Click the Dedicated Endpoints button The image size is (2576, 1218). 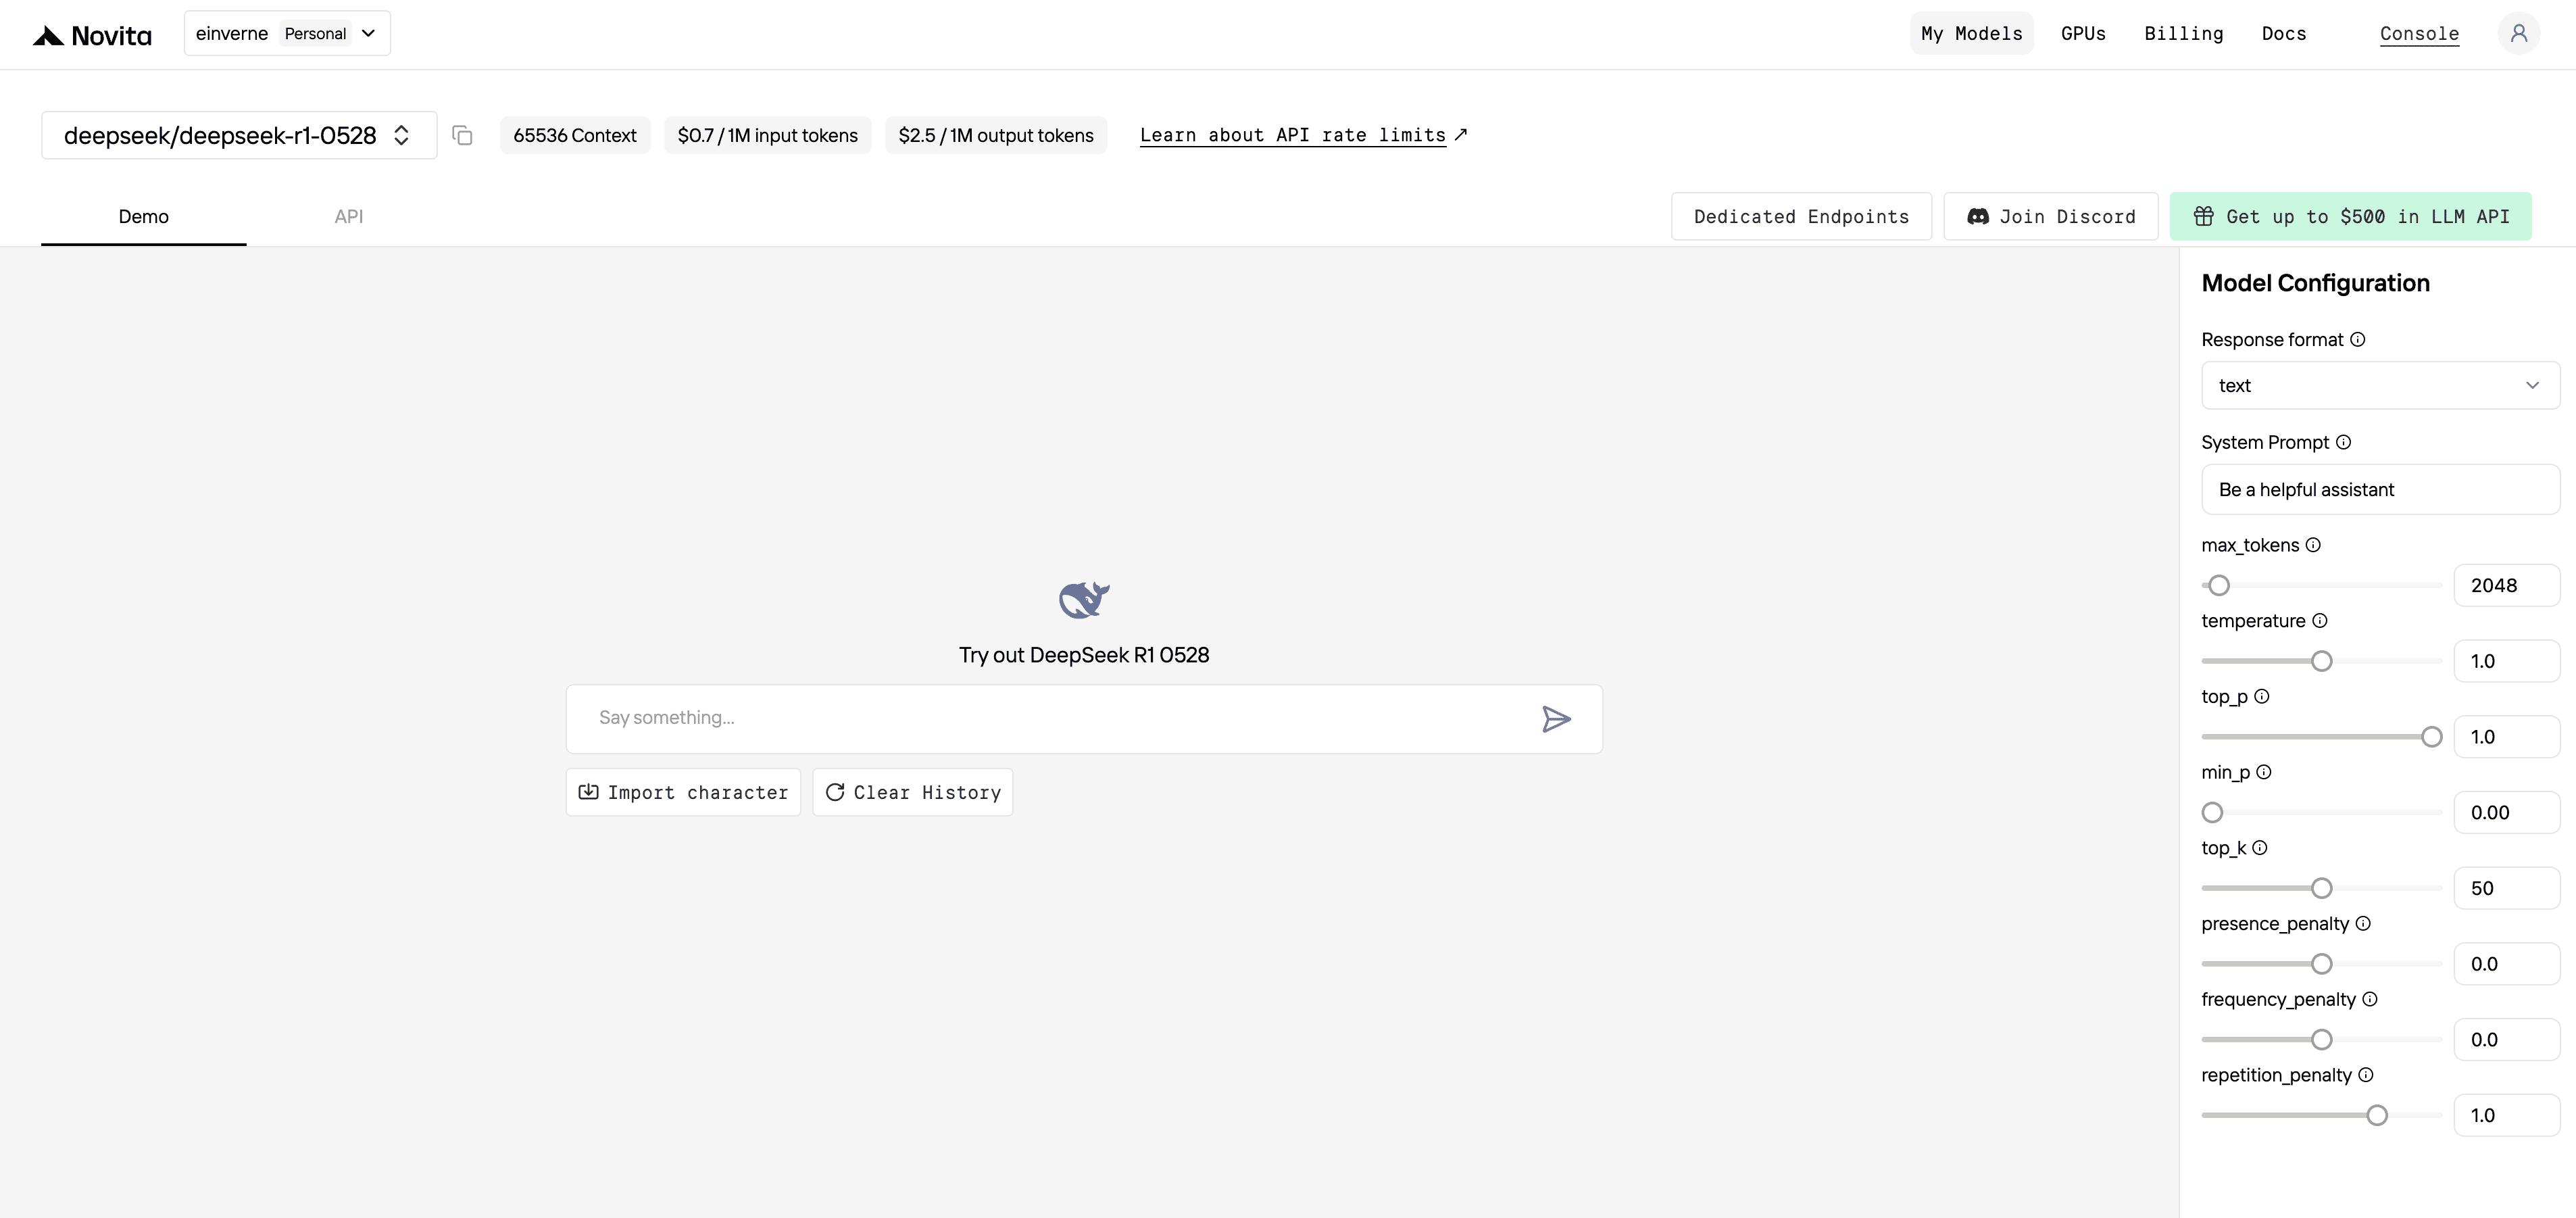pos(1801,217)
